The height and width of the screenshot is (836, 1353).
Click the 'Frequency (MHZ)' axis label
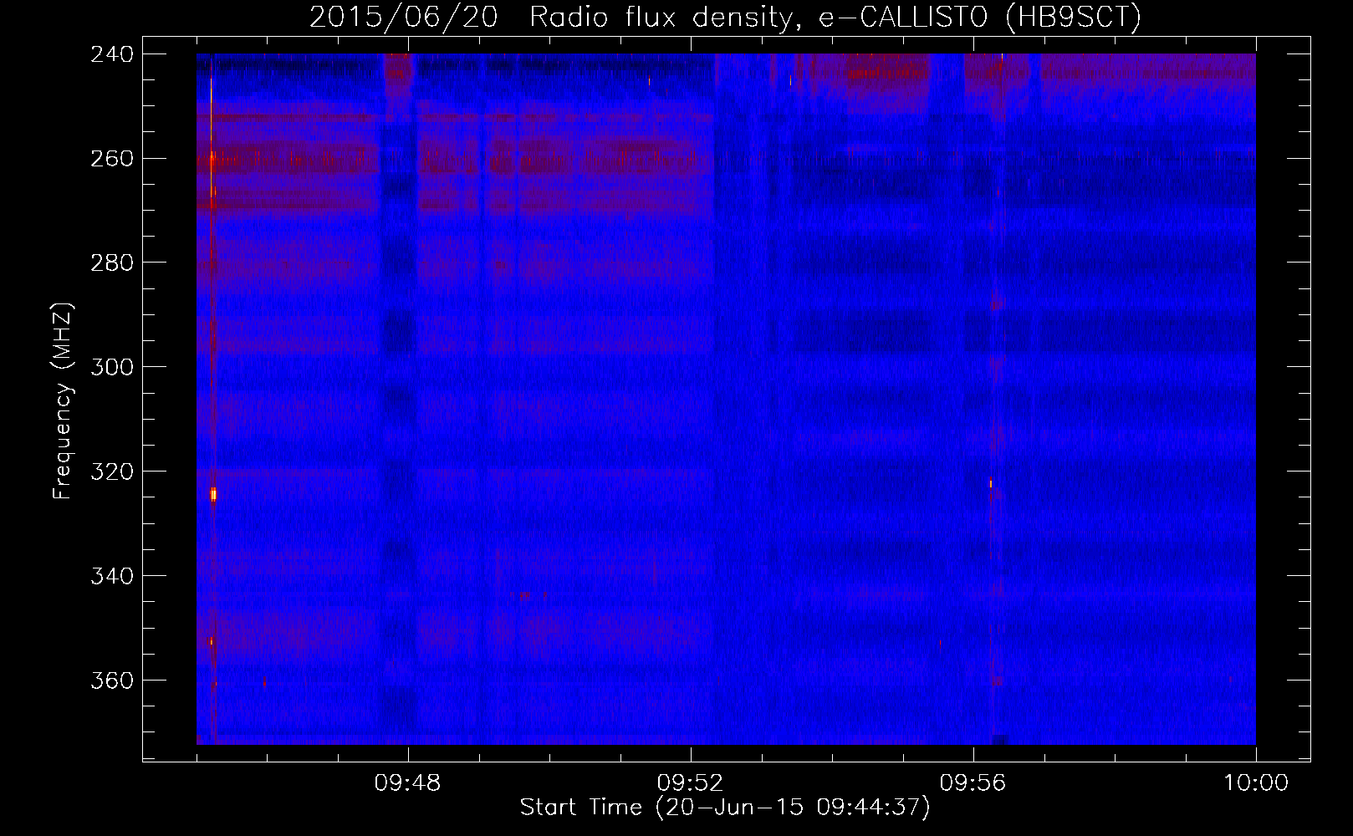pyautogui.click(x=64, y=401)
